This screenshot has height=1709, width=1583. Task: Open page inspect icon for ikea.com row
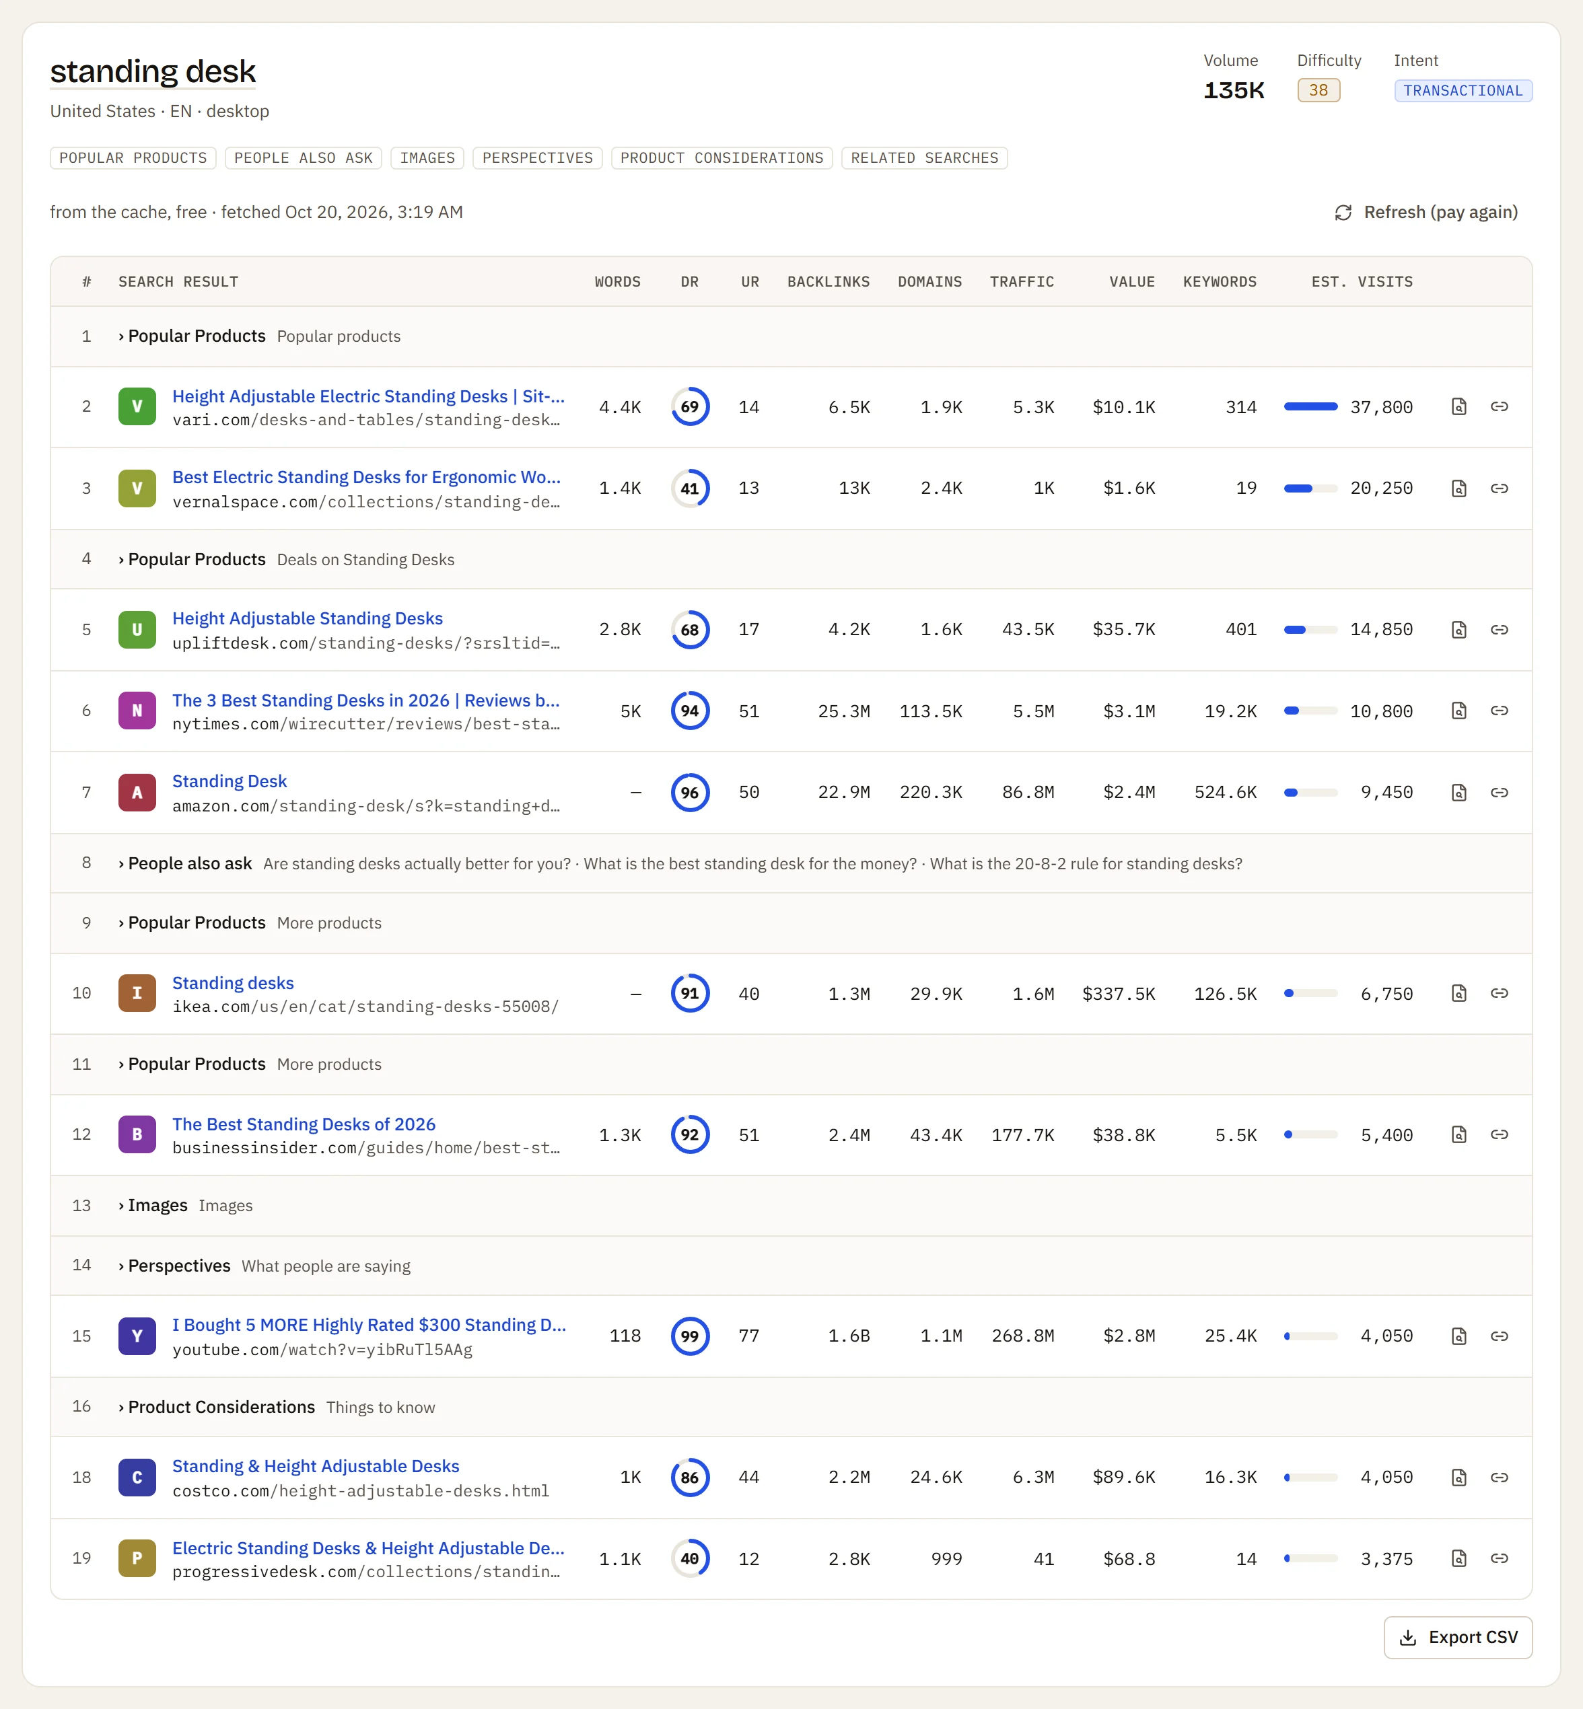point(1458,993)
